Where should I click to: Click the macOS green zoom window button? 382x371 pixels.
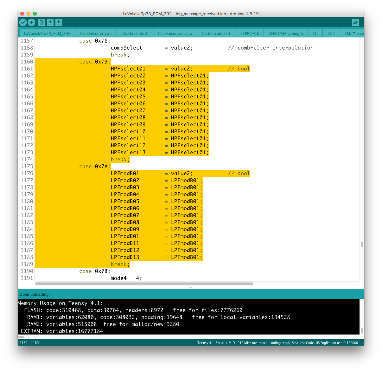click(35, 14)
